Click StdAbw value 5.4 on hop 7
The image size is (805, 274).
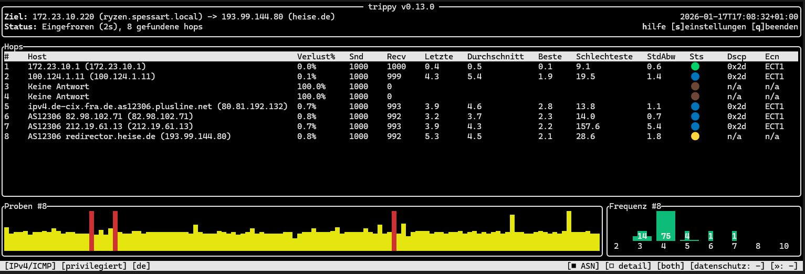(x=654, y=127)
